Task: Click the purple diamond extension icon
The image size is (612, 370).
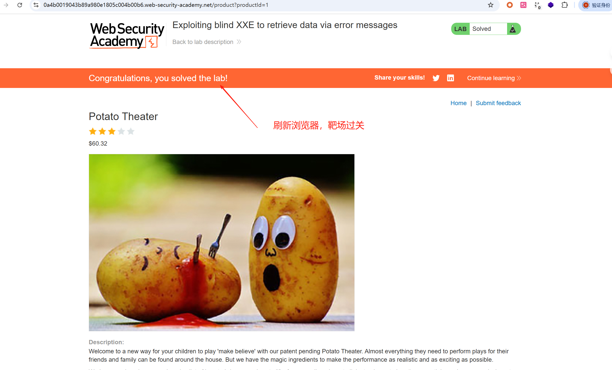Action: pos(551,5)
